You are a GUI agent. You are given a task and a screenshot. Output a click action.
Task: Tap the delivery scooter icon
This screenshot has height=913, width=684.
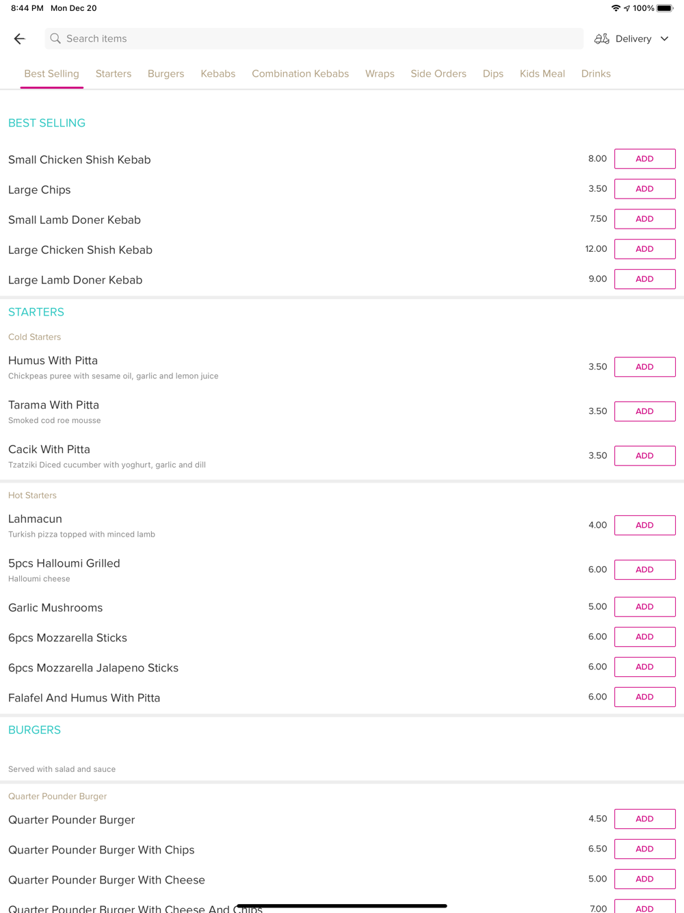[602, 39]
